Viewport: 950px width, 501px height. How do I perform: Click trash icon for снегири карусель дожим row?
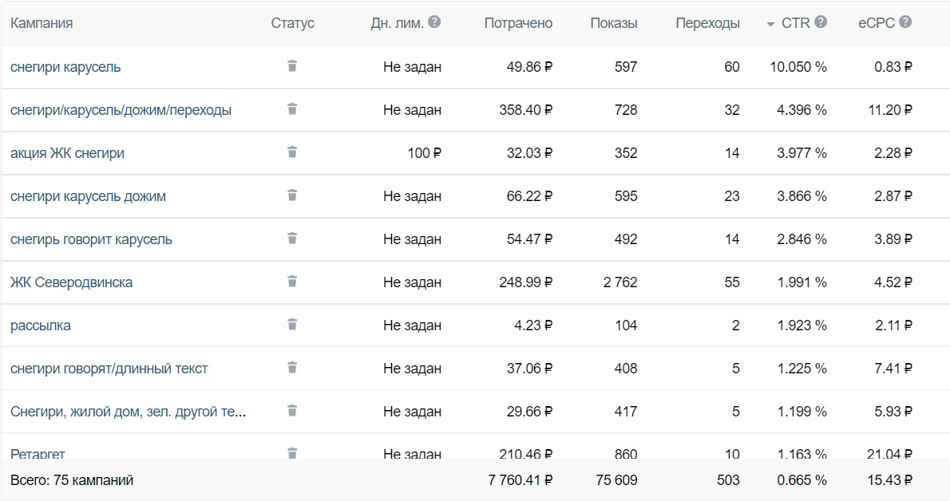point(292,195)
